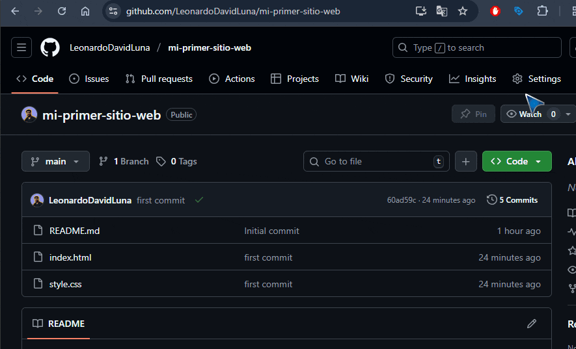
Task: Open commit hash 60ad59c
Action: click(402, 200)
